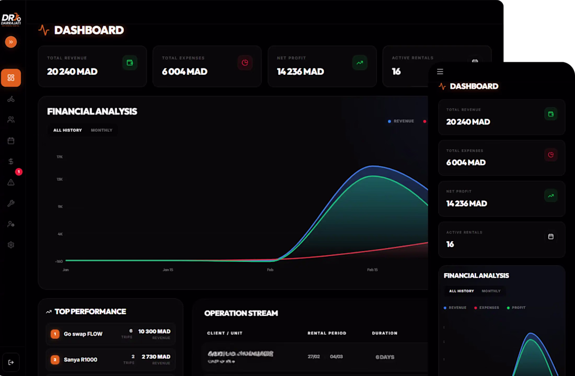
Task: Open the alerts warning triangle icon
Action: pos(11,183)
